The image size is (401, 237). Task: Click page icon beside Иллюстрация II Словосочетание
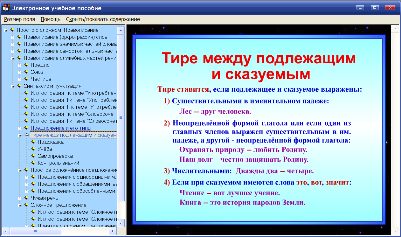coord(26,121)
